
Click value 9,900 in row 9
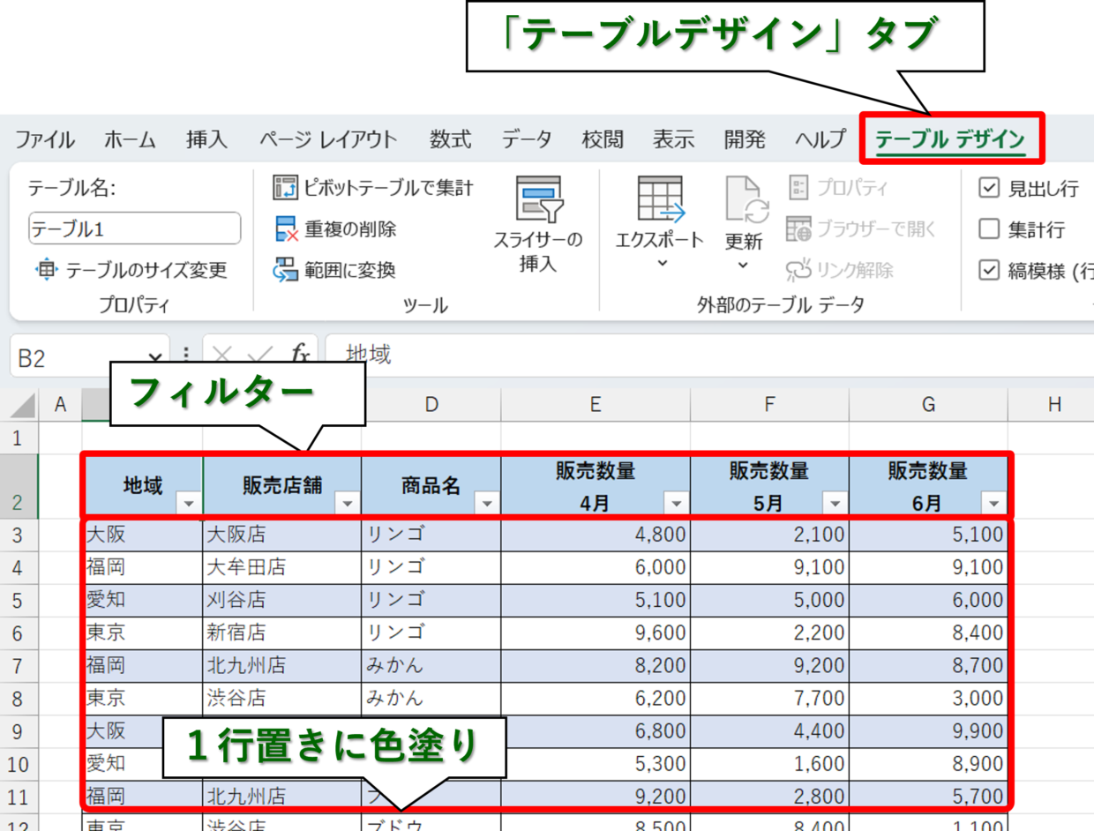click(928, 730)
